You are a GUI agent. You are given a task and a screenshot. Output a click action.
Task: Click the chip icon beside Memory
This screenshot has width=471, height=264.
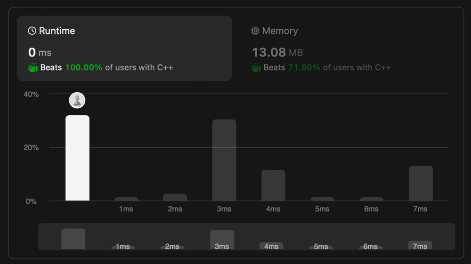[255, 31]
